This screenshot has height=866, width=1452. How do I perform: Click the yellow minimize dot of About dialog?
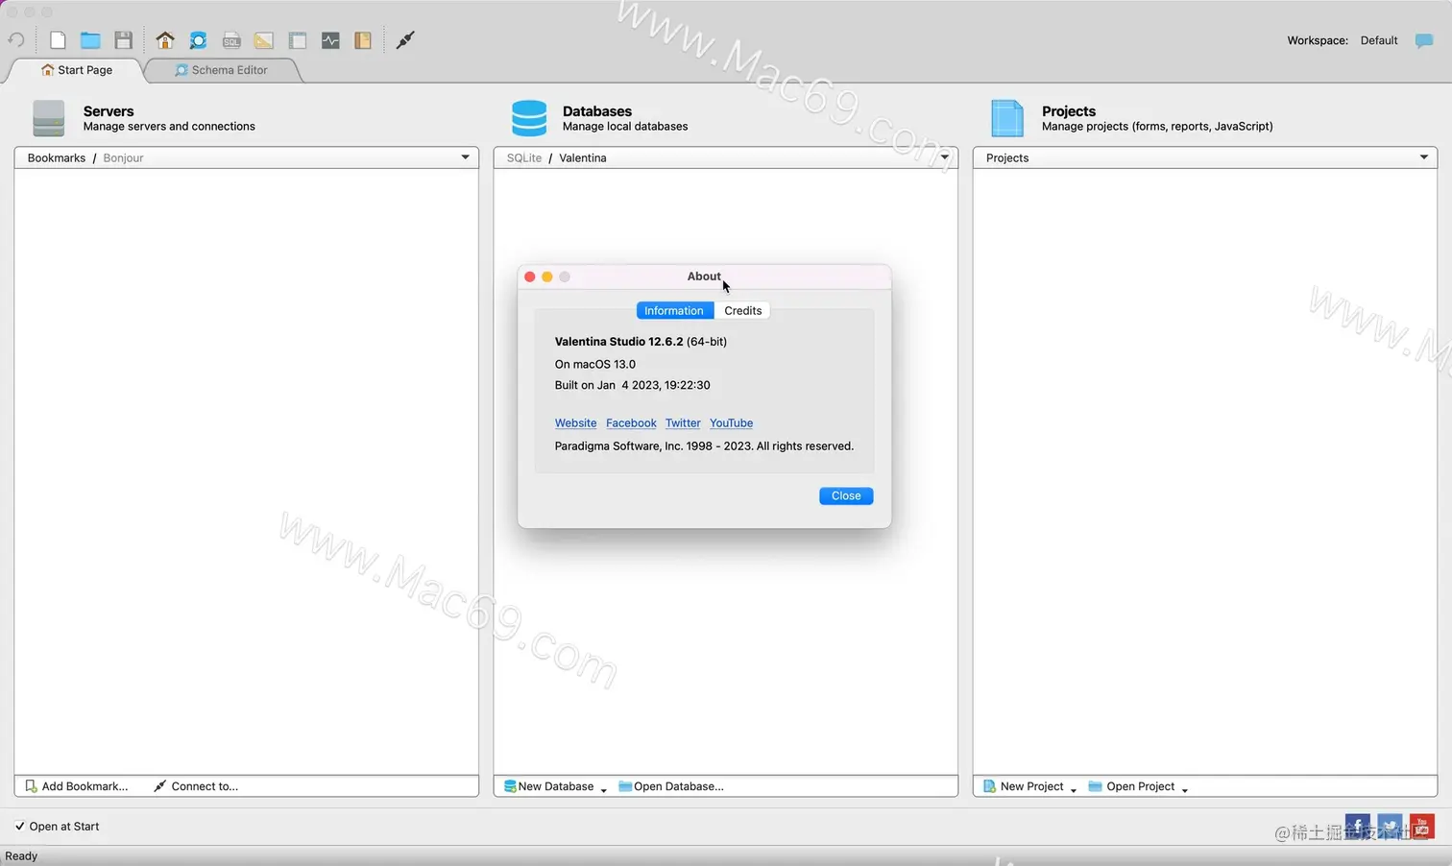[x=547, y=277]
